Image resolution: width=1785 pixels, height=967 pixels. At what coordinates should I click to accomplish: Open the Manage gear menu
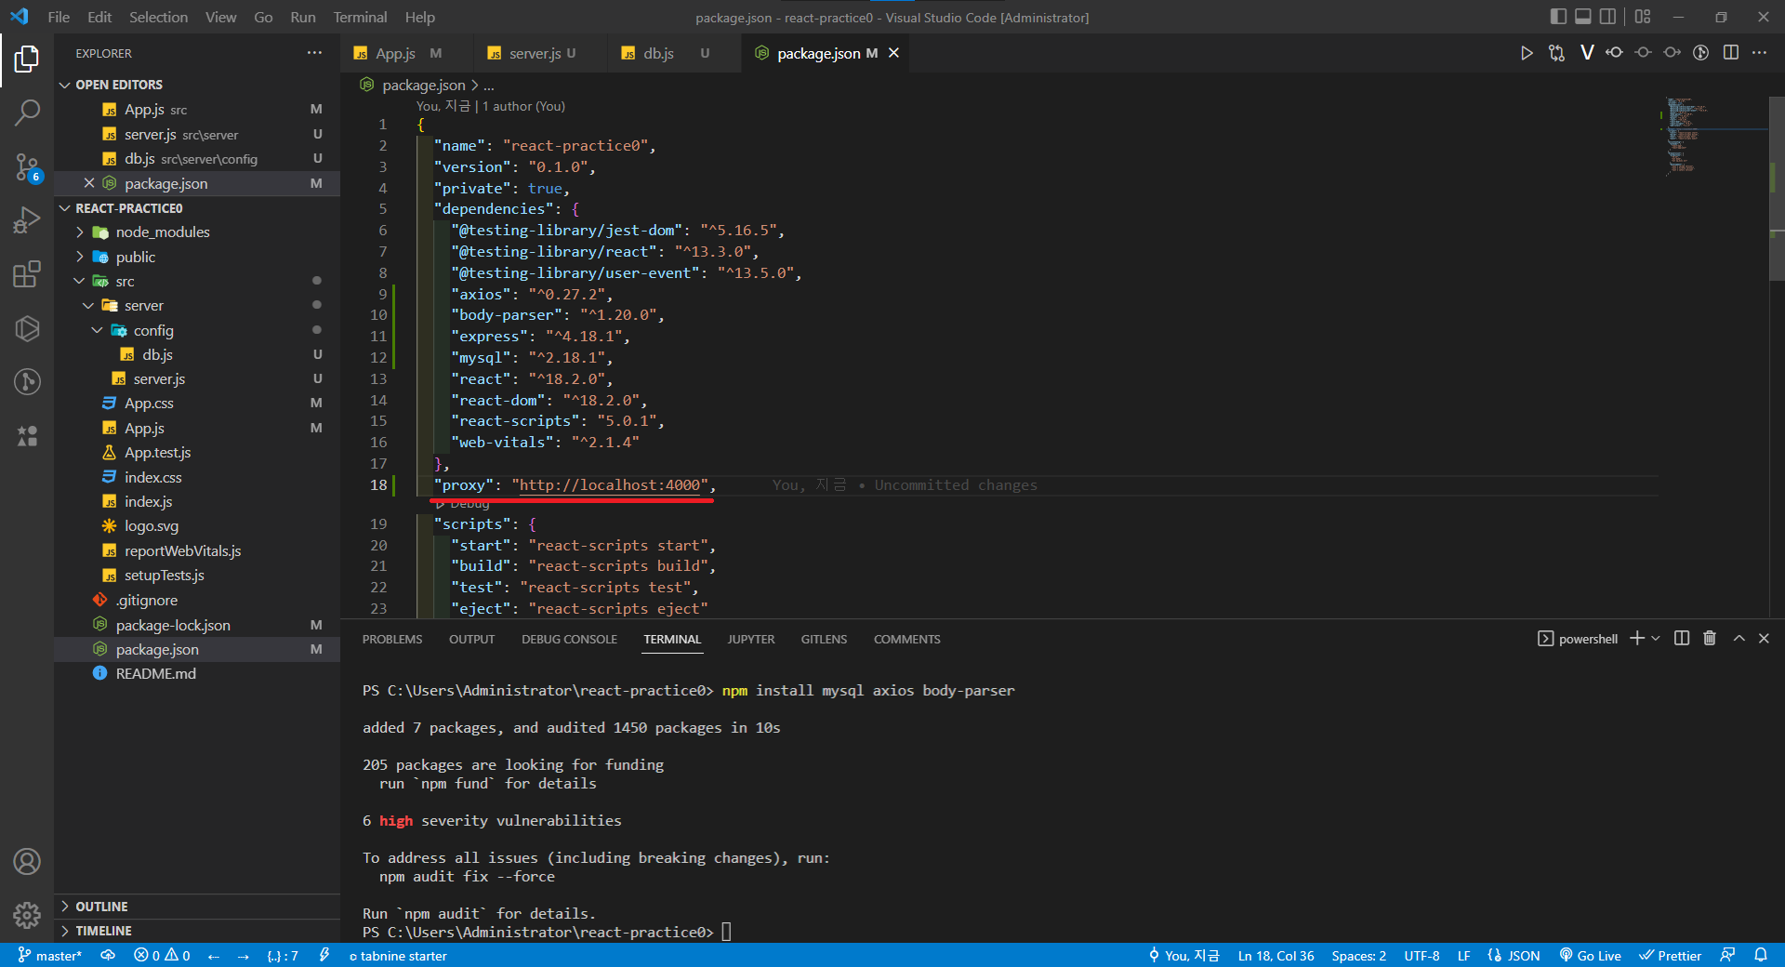pyautogui.click(x=27, y=916)
